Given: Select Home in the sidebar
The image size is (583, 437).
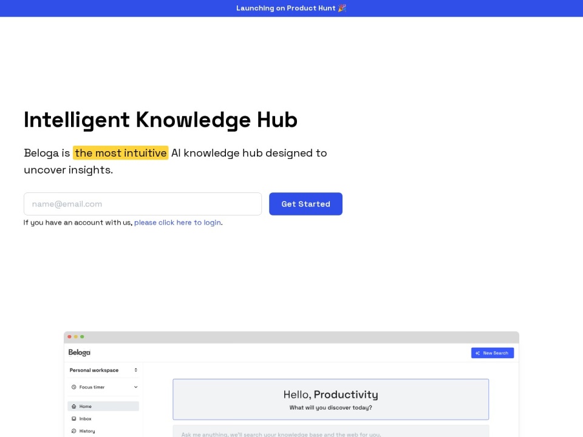Looking at the screenshot, I should 103,406.
